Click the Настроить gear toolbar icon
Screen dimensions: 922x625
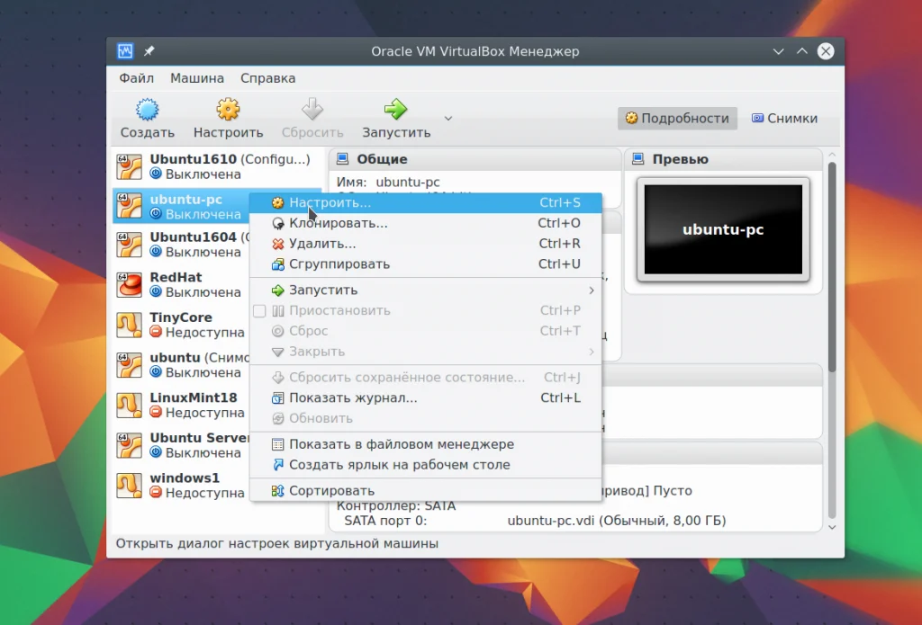click(x=228, y=110)
